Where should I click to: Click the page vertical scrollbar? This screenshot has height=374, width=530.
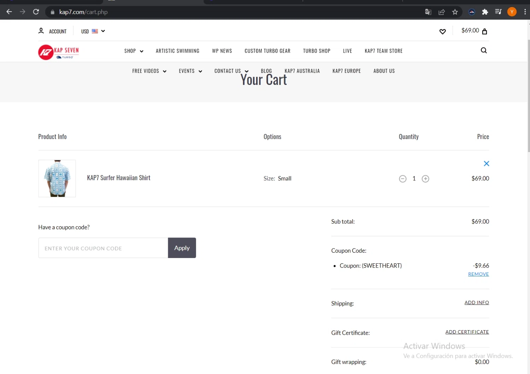[x=528, y=95]
